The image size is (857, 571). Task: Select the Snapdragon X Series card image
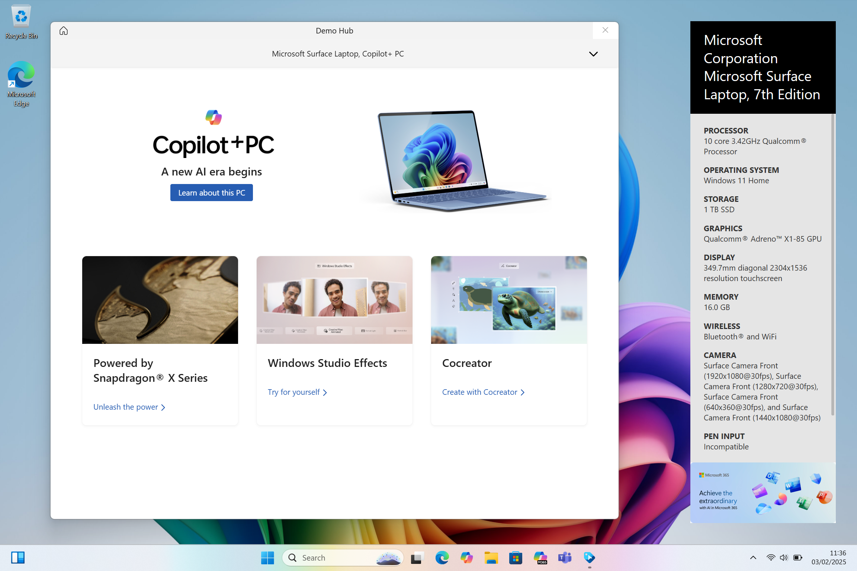(x=160, y=300)
